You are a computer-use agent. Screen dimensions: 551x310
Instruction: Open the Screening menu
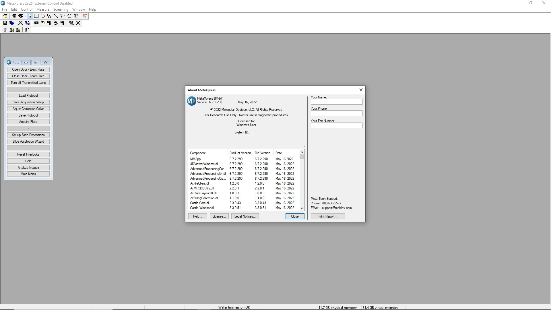click(61, 9)
